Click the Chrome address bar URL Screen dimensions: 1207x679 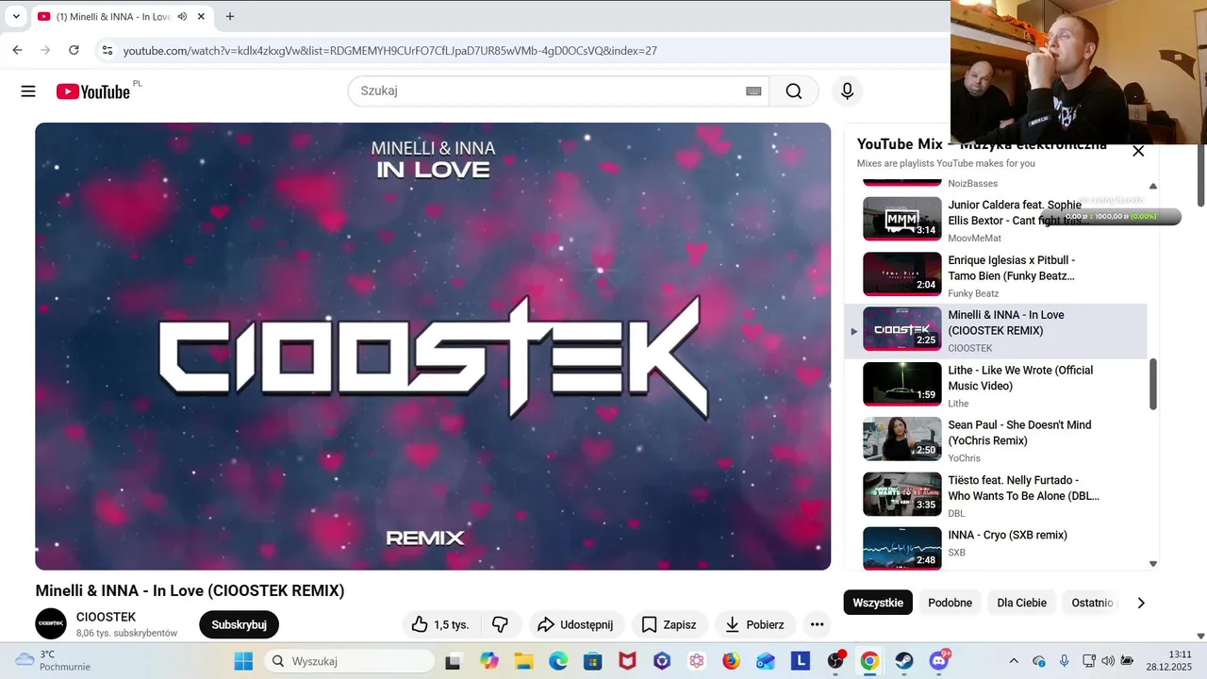389,50
